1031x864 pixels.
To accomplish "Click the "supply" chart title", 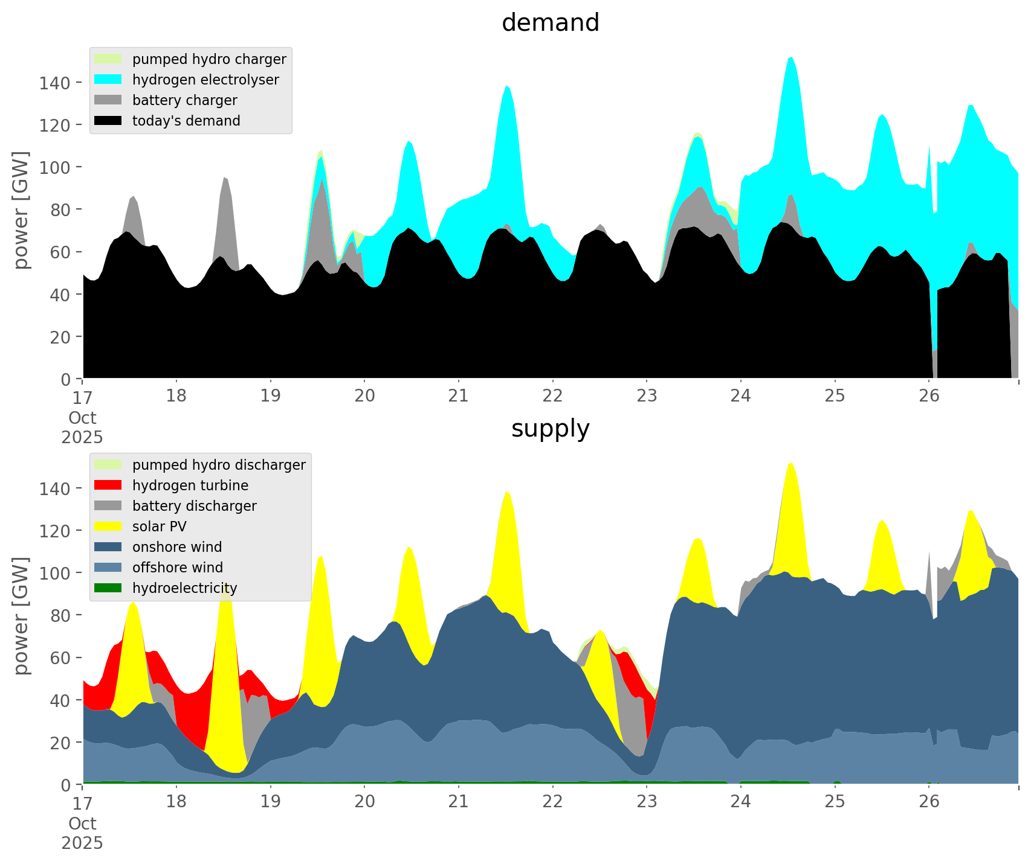I will pos(550,429).
